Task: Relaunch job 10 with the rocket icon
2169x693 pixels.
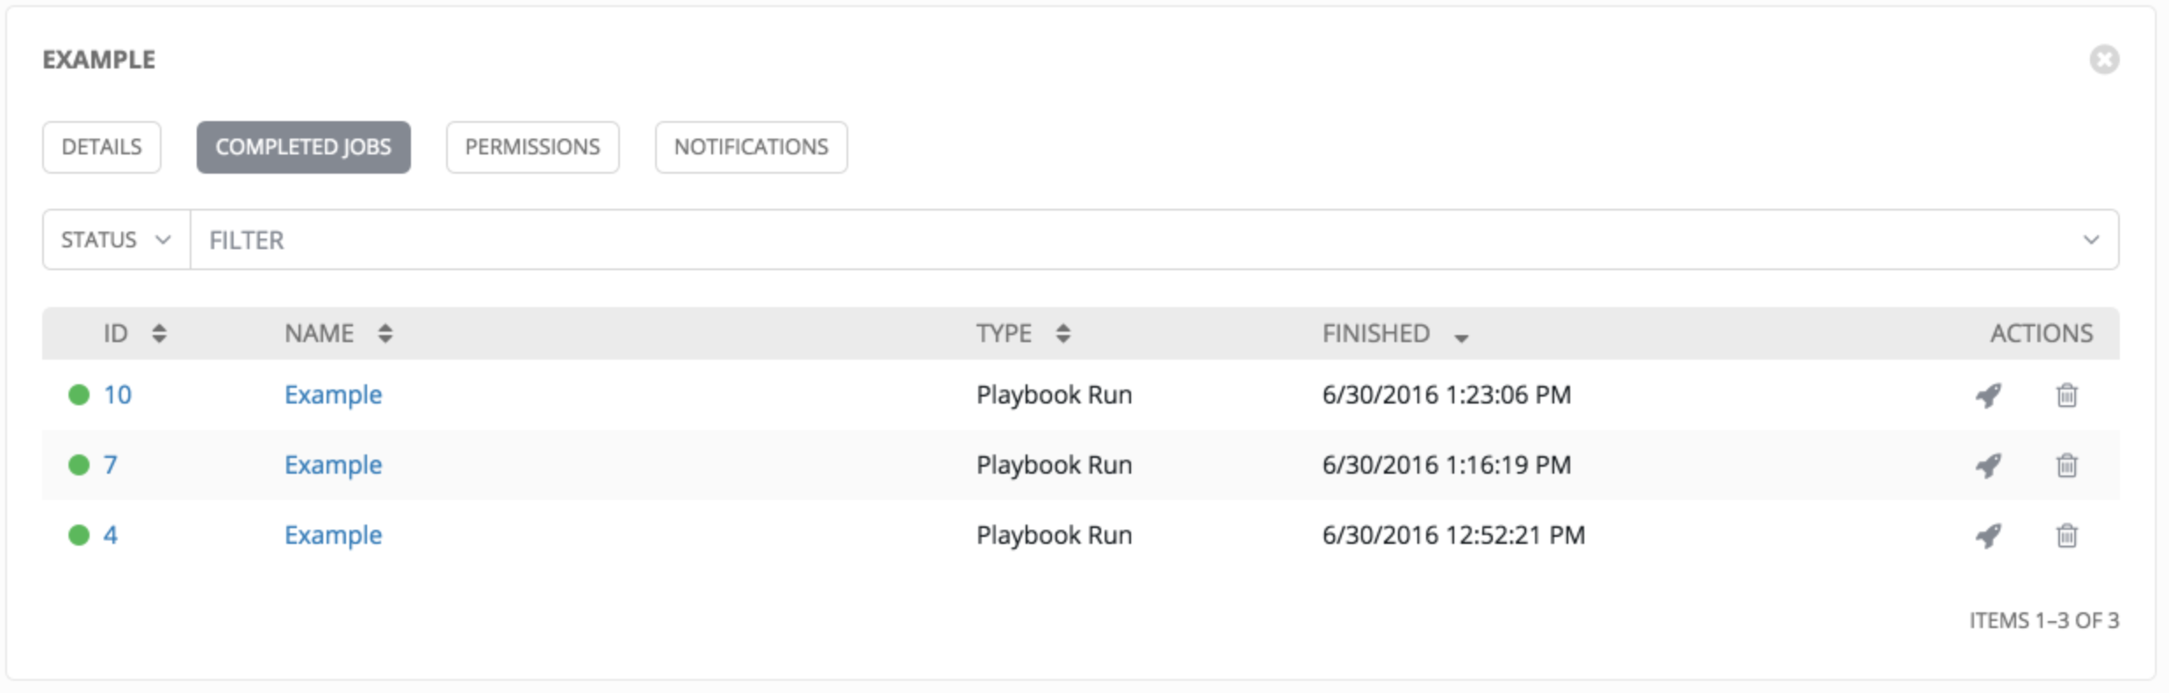Action: [x=1989, y=396]
